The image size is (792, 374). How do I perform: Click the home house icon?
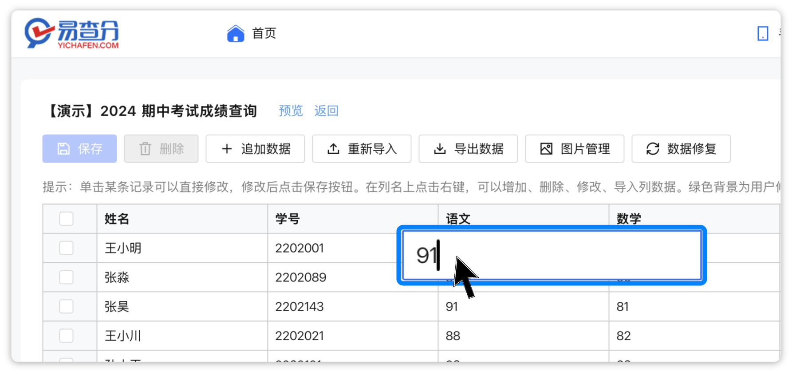(x=236, y=33)
